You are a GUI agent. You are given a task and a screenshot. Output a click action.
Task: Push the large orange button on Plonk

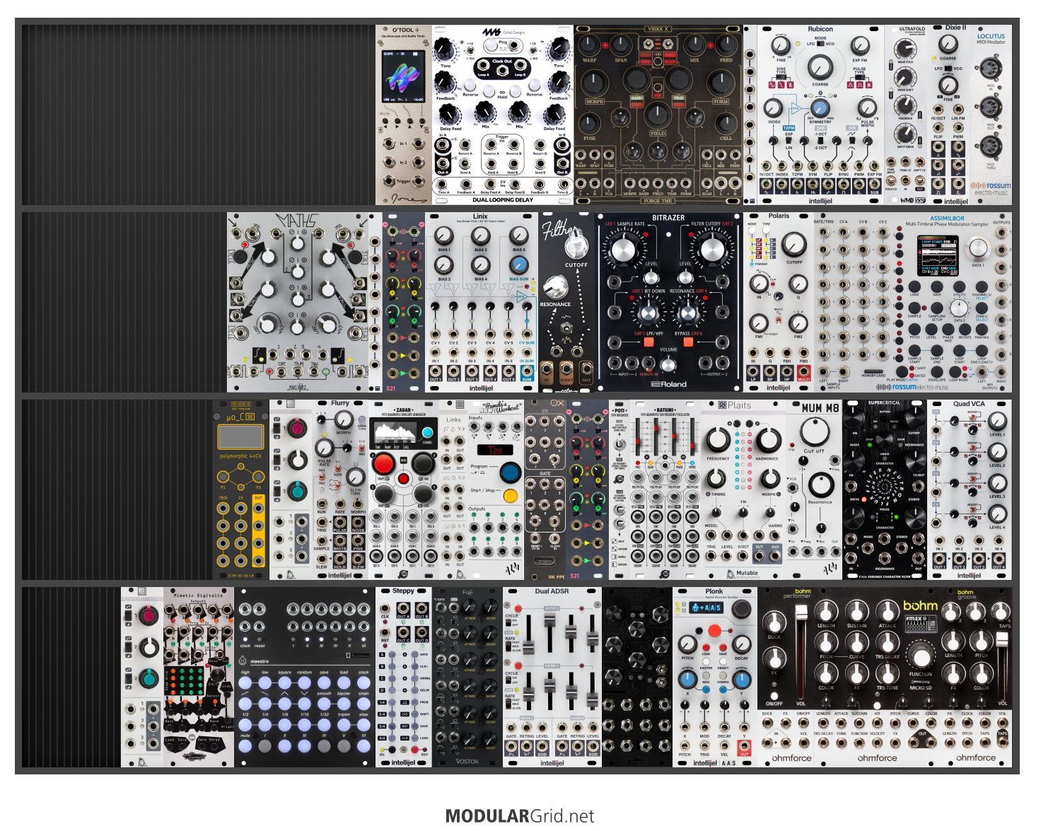pos(714,630)
